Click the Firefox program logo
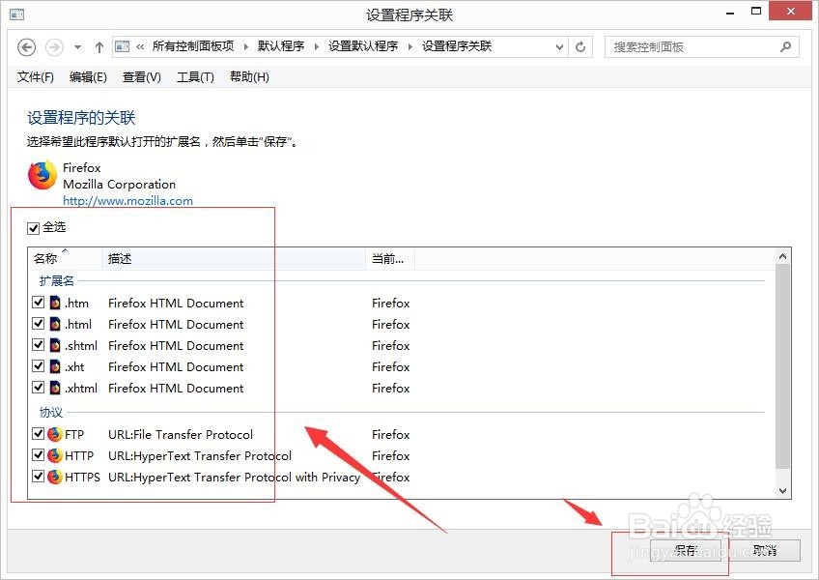This screenshot has height=580, width=819. click(x=42, y=175)
